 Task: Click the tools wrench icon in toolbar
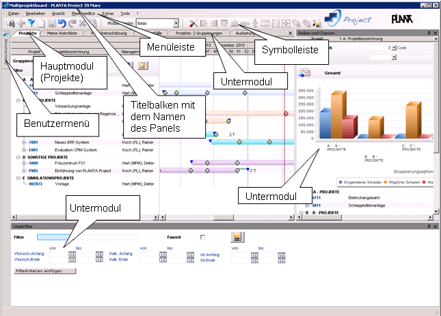click(193, 24)
